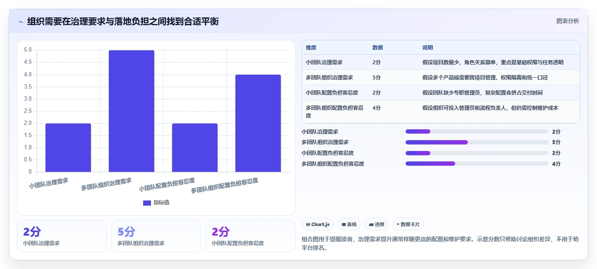Click the 说明 column header

(428, 48)
